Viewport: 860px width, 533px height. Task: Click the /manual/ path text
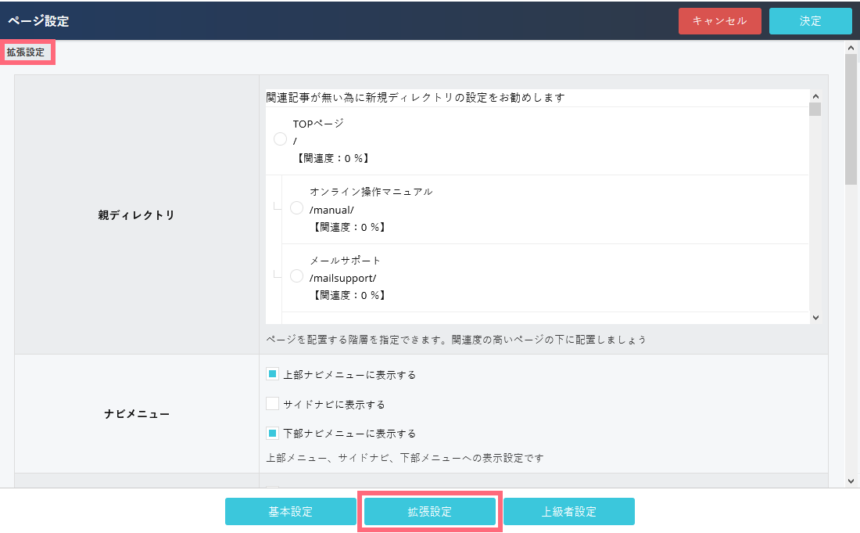click(331, 210)
